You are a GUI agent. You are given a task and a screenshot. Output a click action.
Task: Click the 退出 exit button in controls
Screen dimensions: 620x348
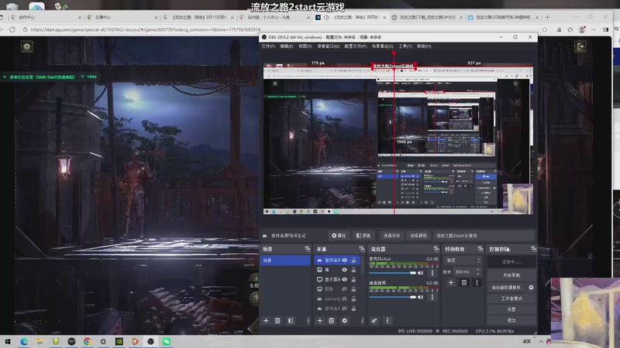[x=511, y=320]
